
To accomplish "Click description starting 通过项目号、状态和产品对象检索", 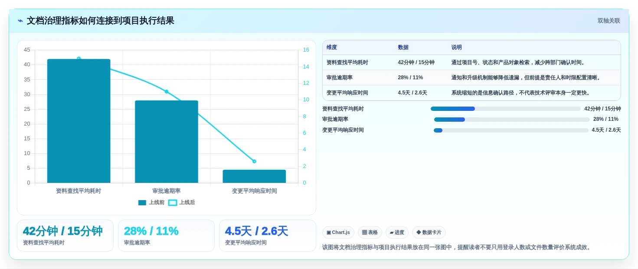I will click(519, 62).
